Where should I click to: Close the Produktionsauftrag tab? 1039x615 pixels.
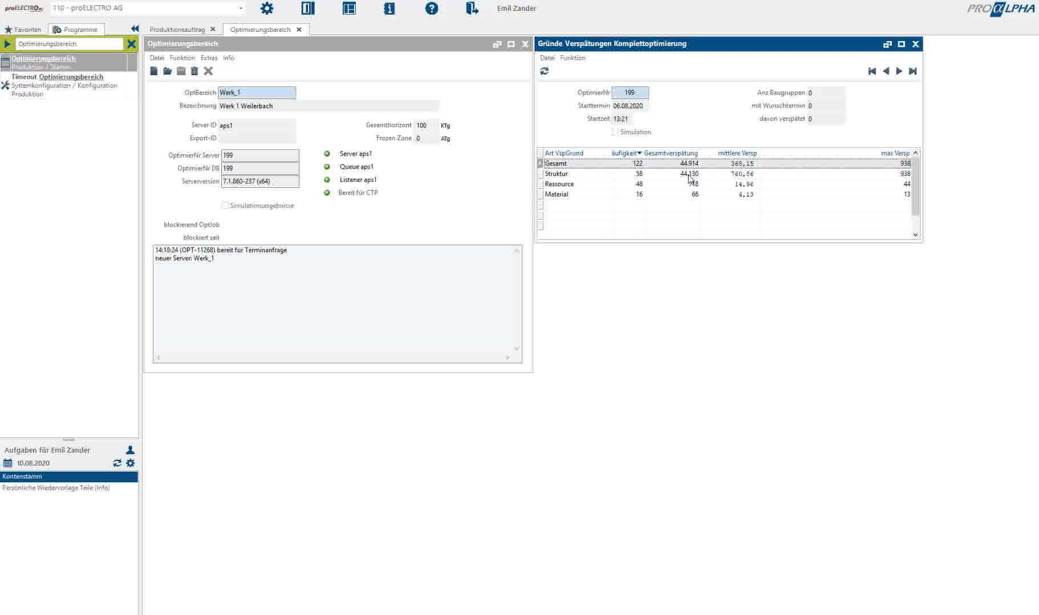pos(213,29)
